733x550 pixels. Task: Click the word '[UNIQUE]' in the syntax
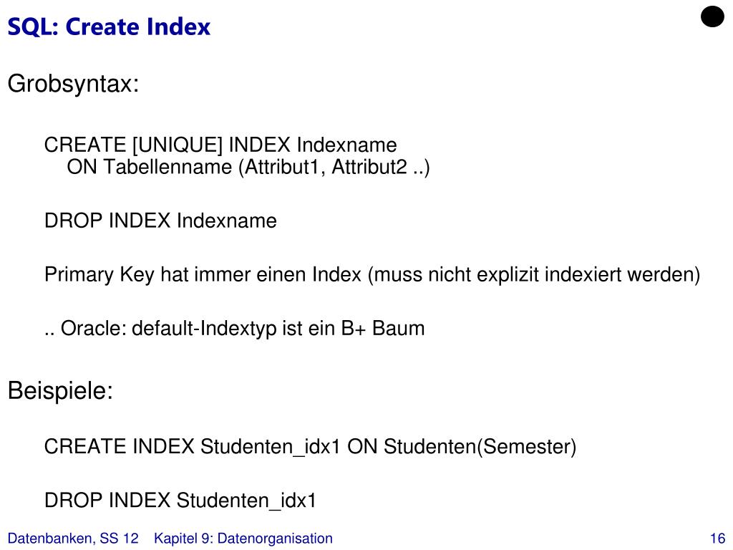tap(178, 145)
